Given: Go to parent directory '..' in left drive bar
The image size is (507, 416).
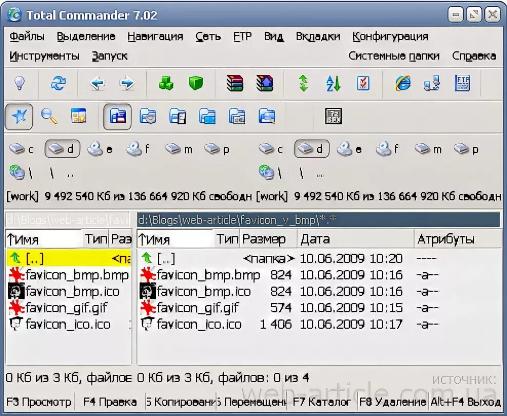Looking at the screenshot, I should 70,175.
